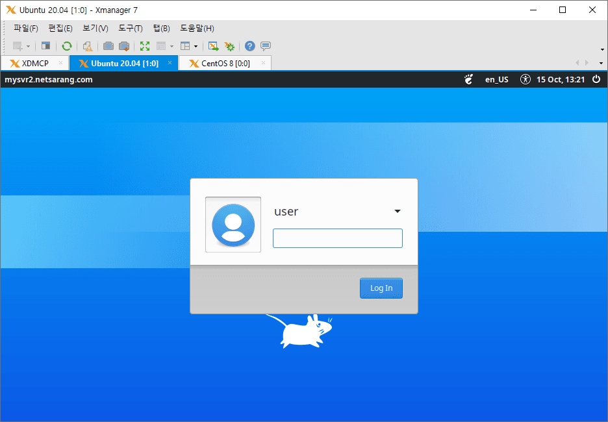Viewport: 608px width, 422px height.
Task: Click the power button icon in greeter panel
Action: (596, 79)
